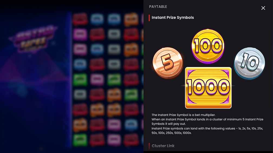Click the Instant Prize values description text
The height and width of the screenshot is (153, 273).
pos(207,131)
